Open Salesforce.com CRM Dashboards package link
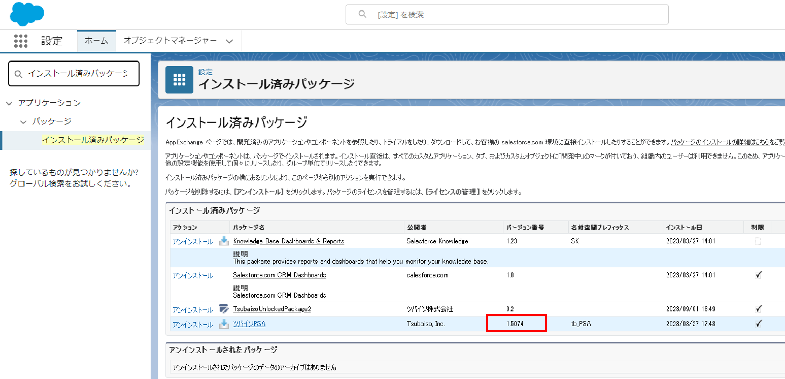The height and width of the screenshot is (379, 785). coord(280,275)
